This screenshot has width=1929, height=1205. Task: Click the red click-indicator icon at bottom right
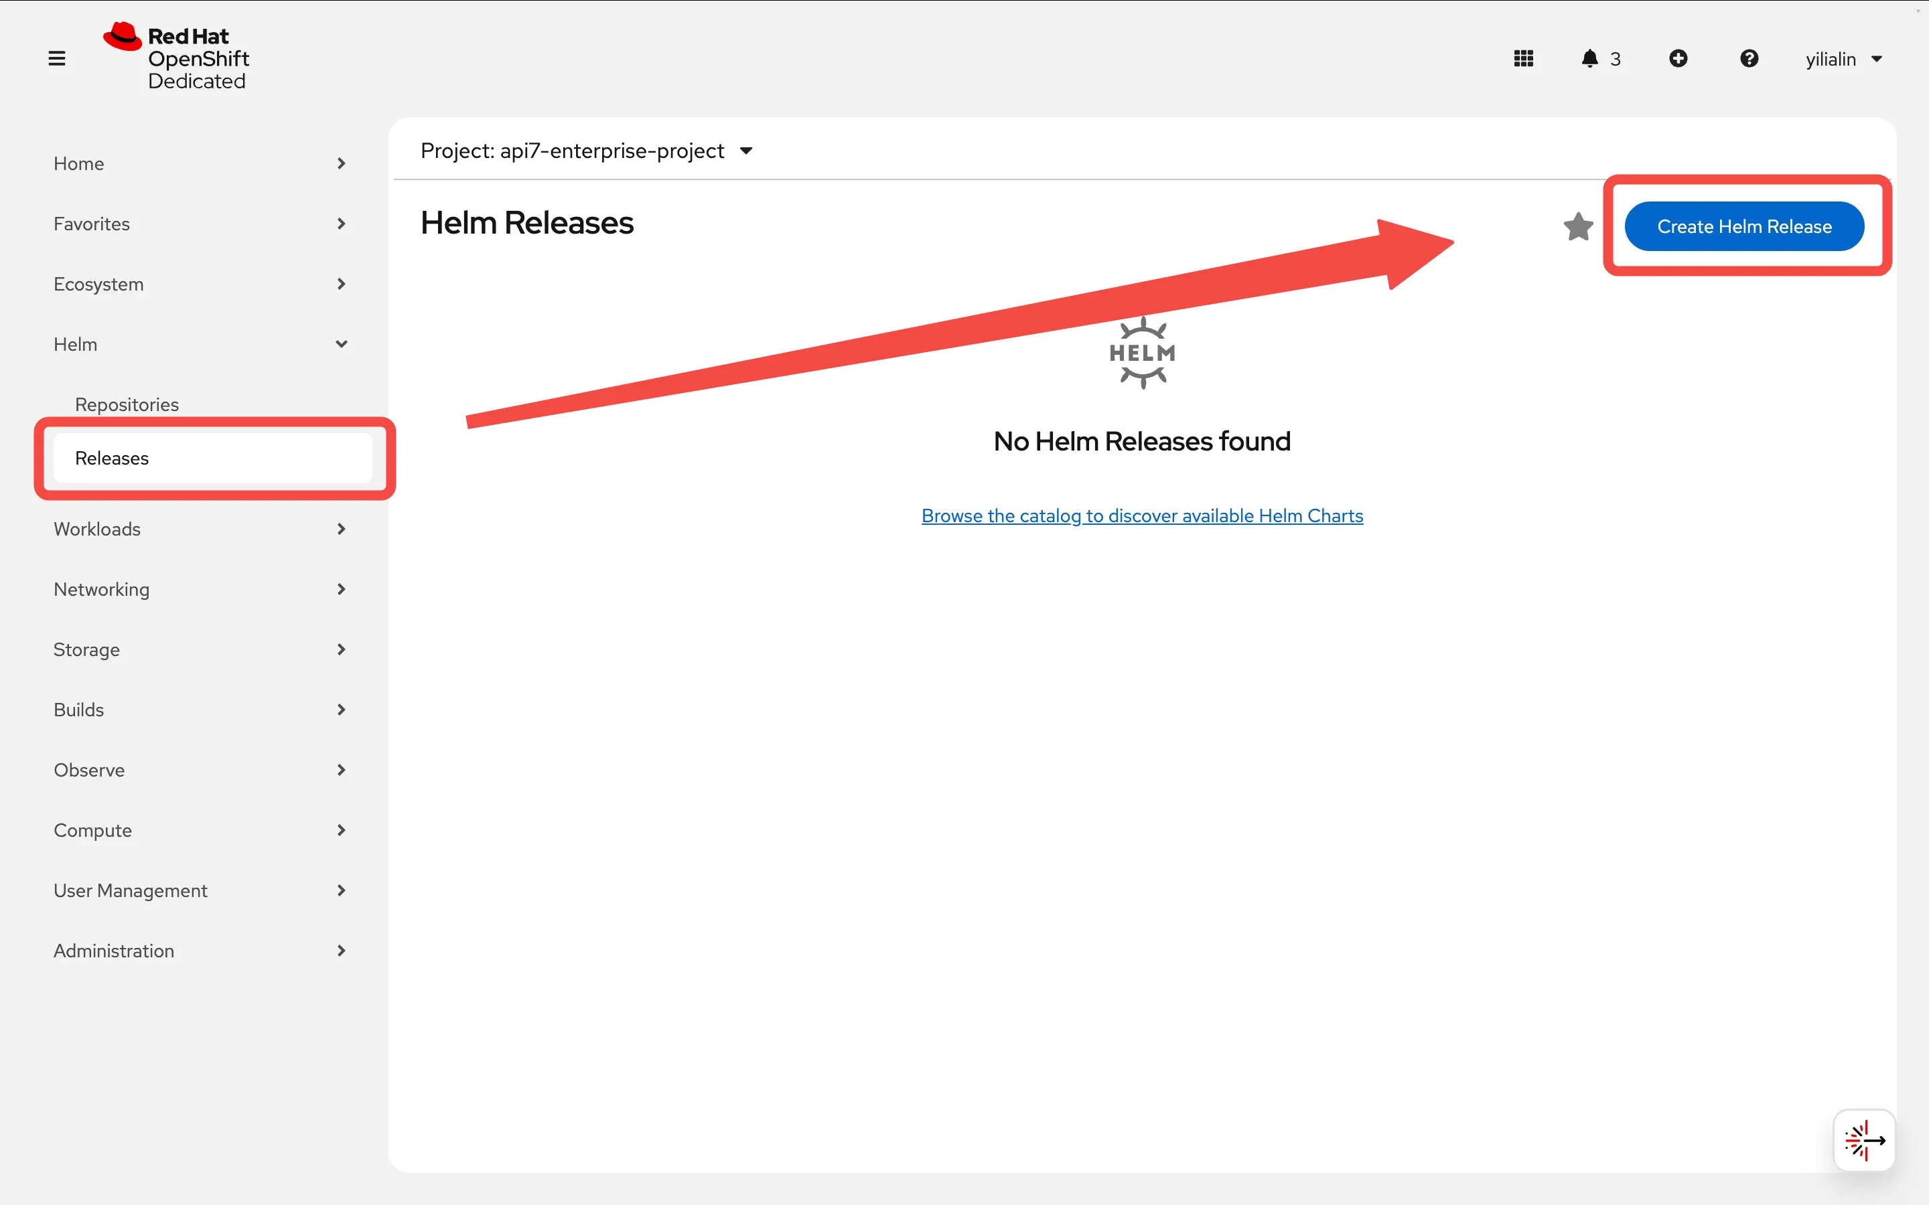[x=1865, y=1139]
